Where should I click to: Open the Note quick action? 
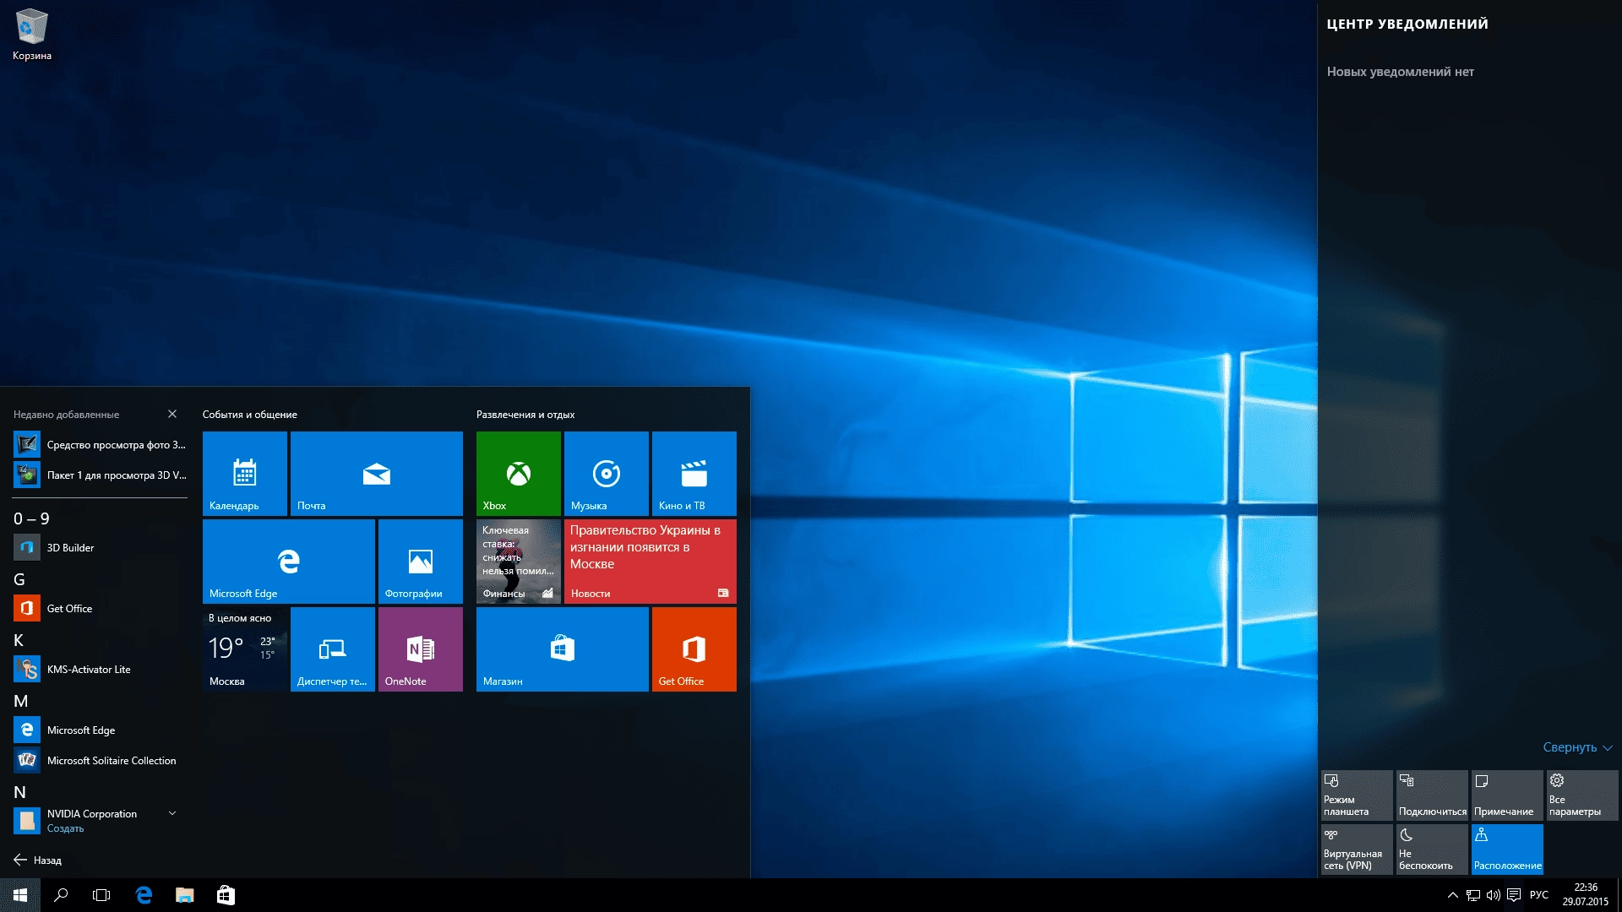tap(1507, 795)
